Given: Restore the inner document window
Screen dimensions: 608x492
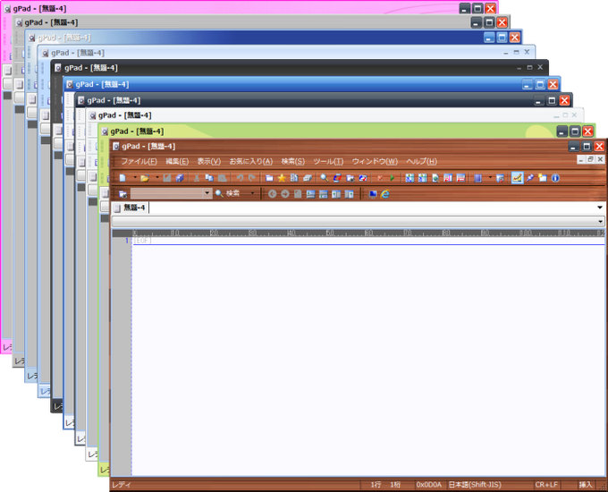Looking at the screenshot, I should 590,159.
